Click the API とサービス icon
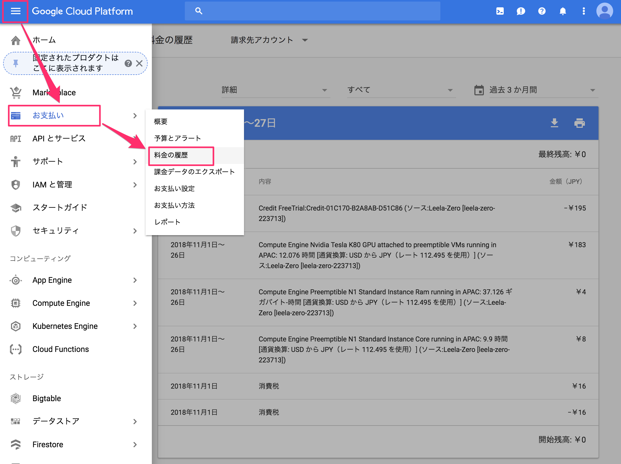Image resolution: width=621 pixels, height=464 pixels. click(16, 139)
